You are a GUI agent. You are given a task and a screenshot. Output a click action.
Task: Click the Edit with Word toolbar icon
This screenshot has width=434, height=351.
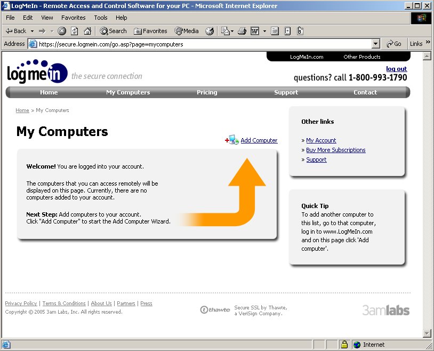pyautogui.click(x=255, y=31)
